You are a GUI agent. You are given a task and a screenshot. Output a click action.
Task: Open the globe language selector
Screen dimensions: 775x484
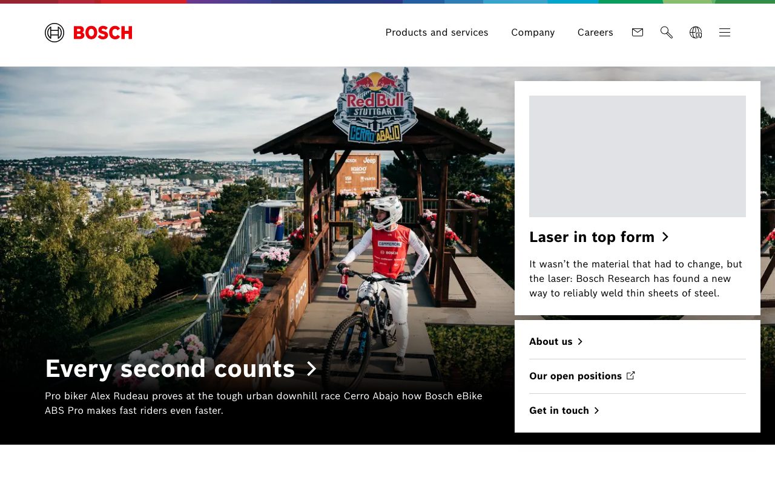click(x=696, y=33)
